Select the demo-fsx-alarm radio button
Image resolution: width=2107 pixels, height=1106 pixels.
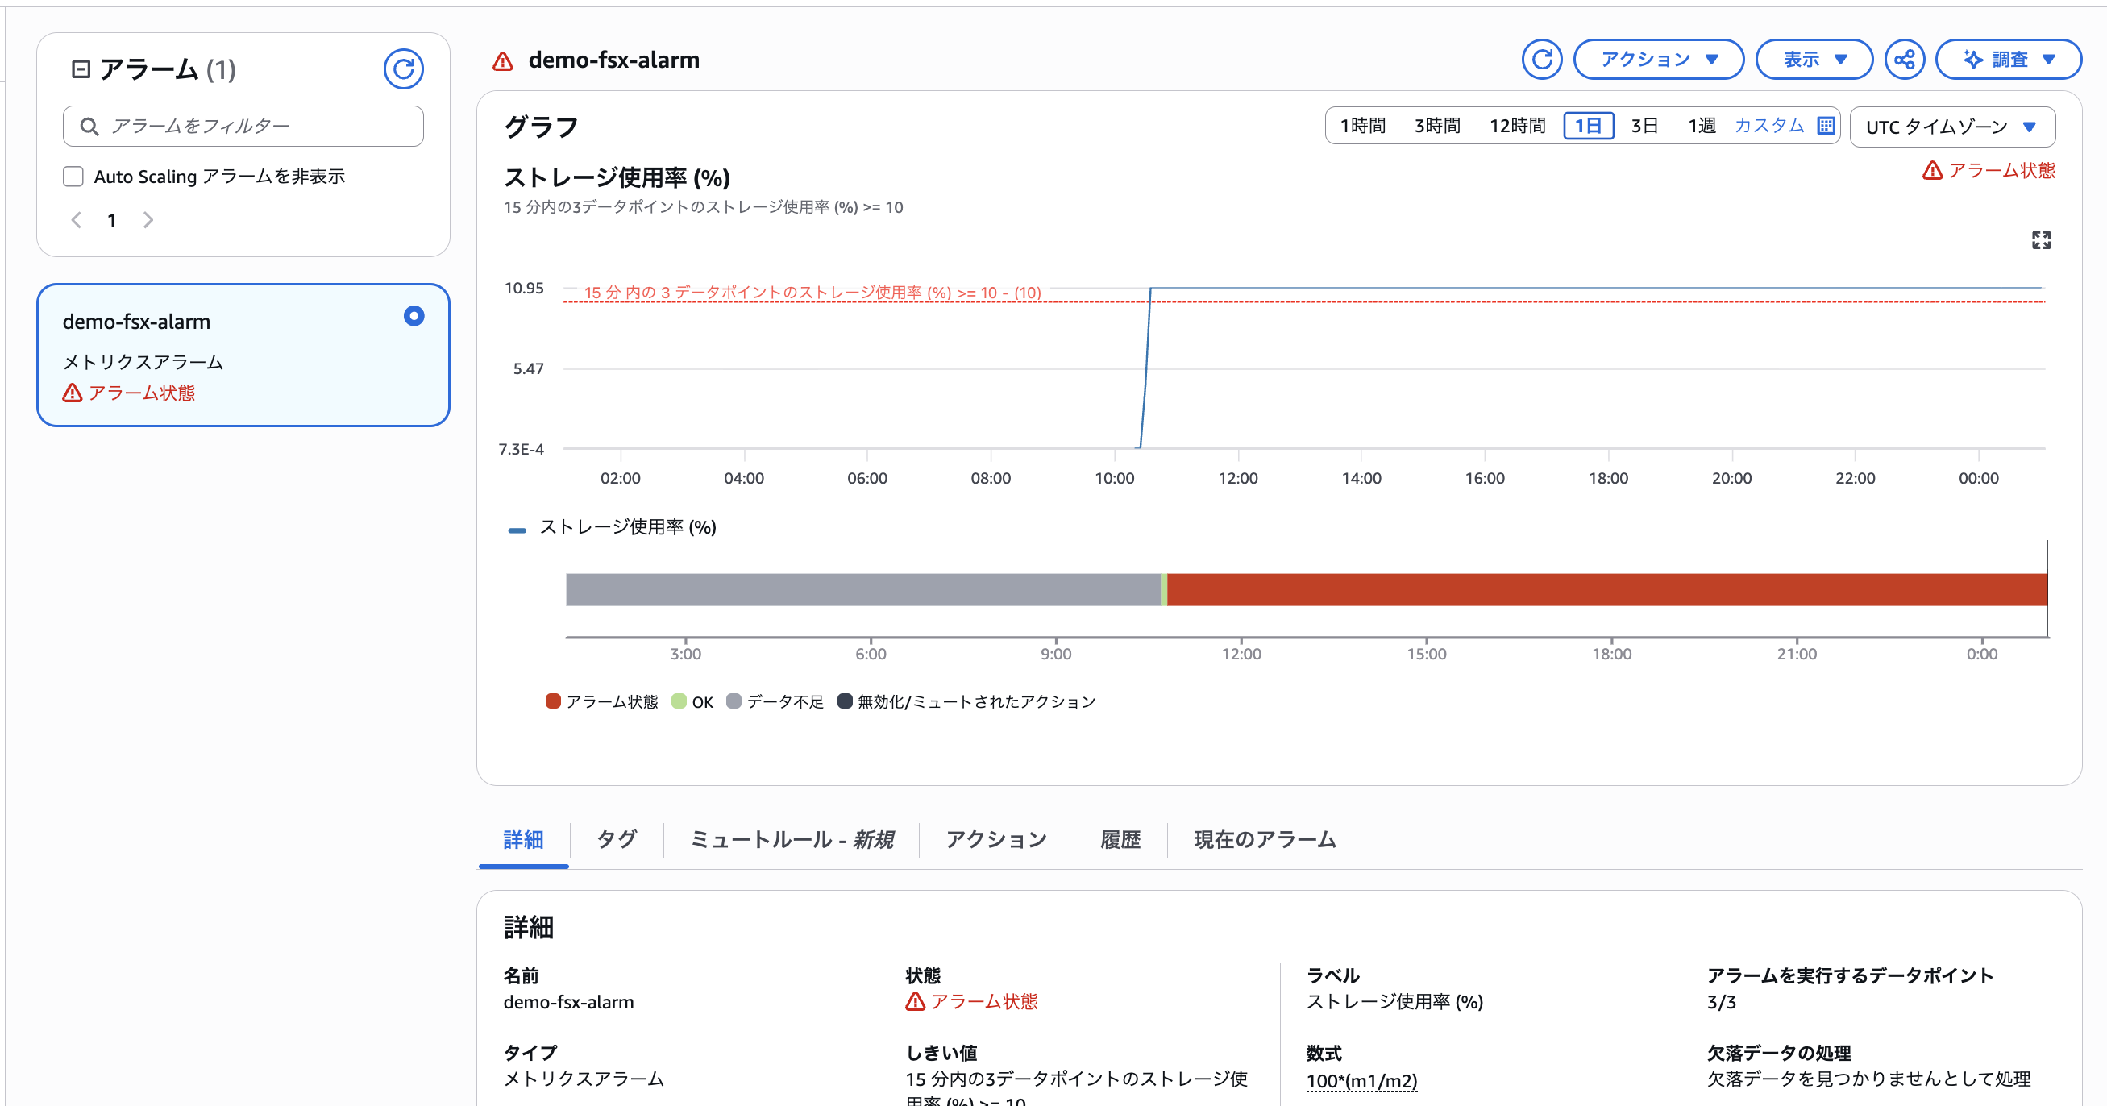pos(414,316)
